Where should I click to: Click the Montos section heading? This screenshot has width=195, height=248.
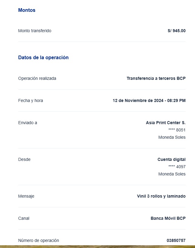27,10
